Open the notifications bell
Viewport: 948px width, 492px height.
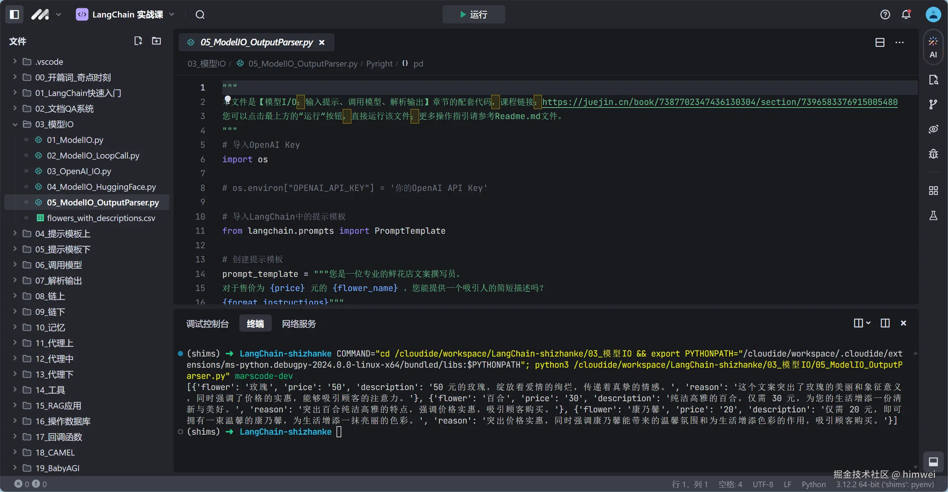[x=906, y=15]
